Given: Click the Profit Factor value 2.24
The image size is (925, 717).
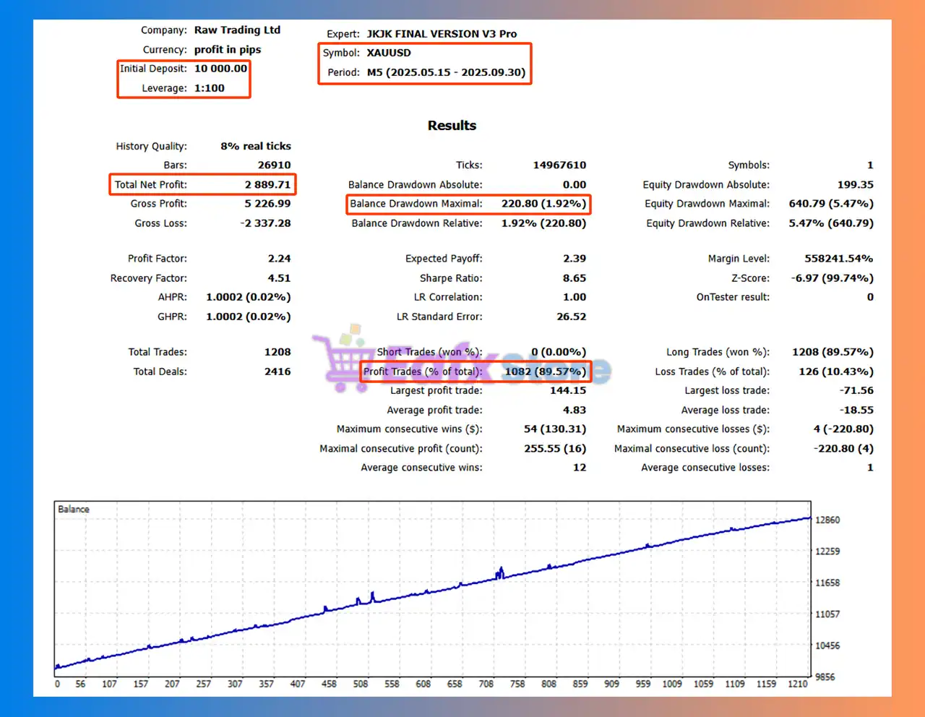Looking at the screenshot, I should point(279,259).
